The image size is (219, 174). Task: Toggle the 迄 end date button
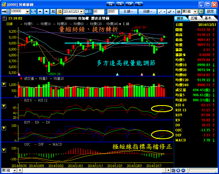coord(59,11)
